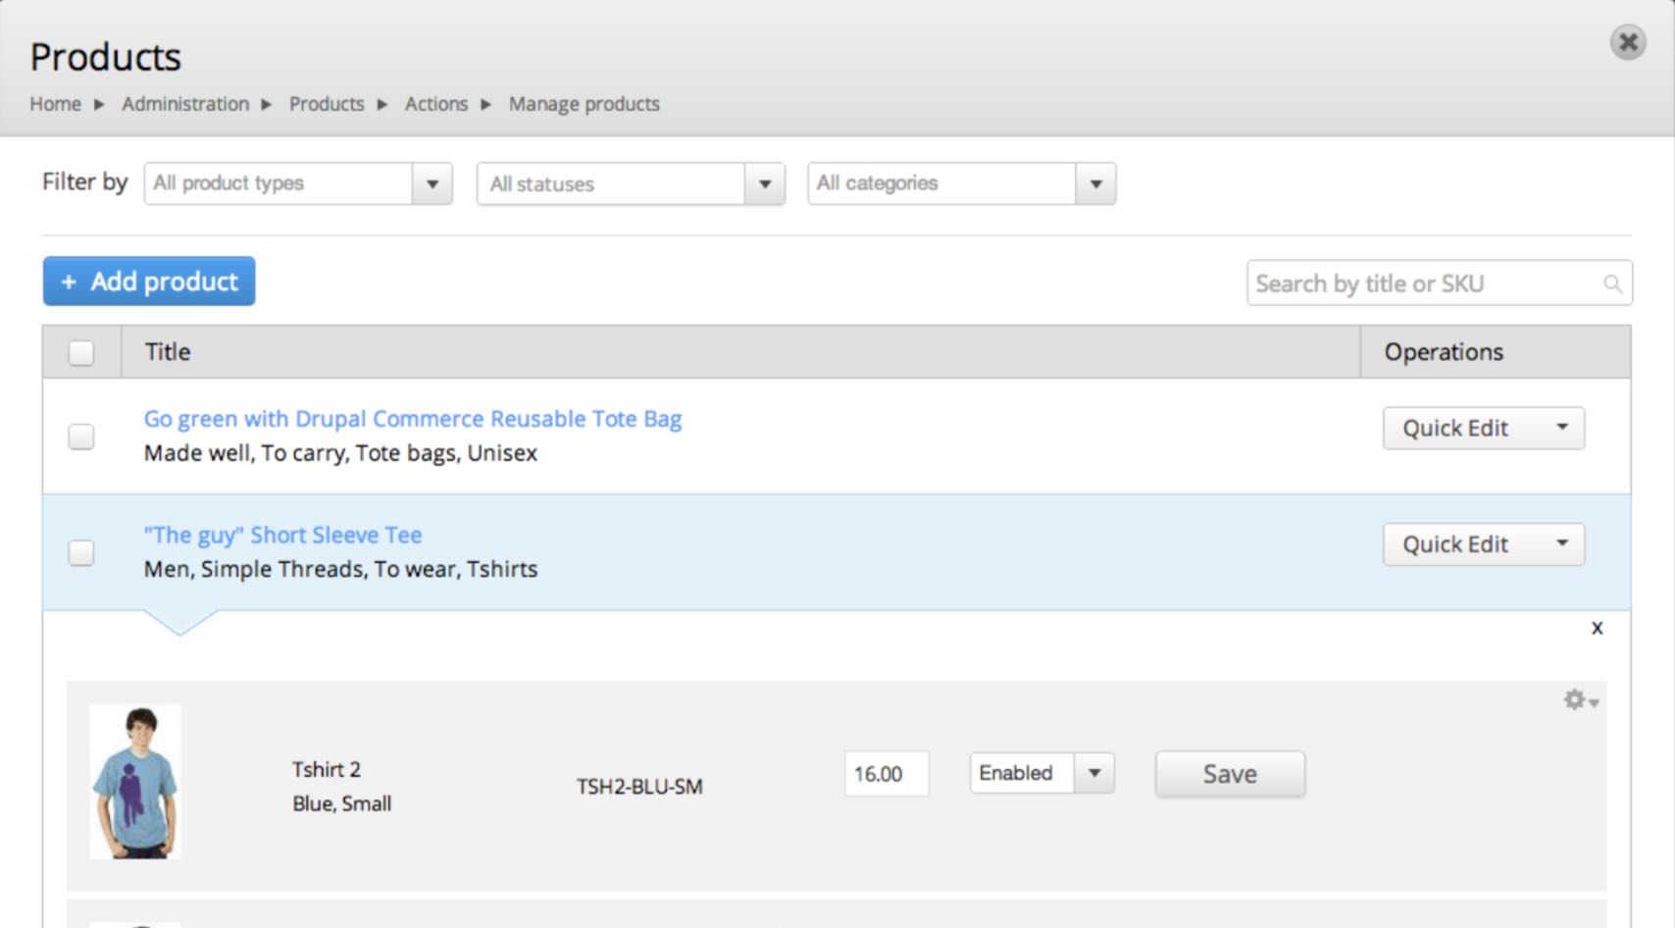Image resolution: width=1675 pixels, height=928 pixels.
Task: Open the All categories filter
Action: pyautogui.click(x=962, y=183)
